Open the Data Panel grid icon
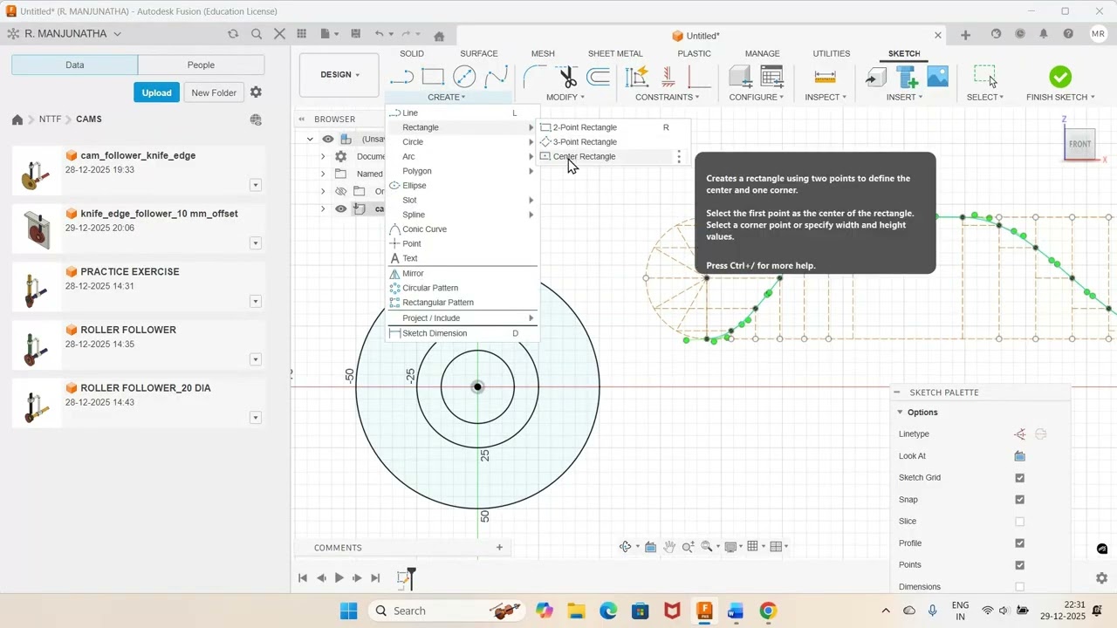 point(302,34)
